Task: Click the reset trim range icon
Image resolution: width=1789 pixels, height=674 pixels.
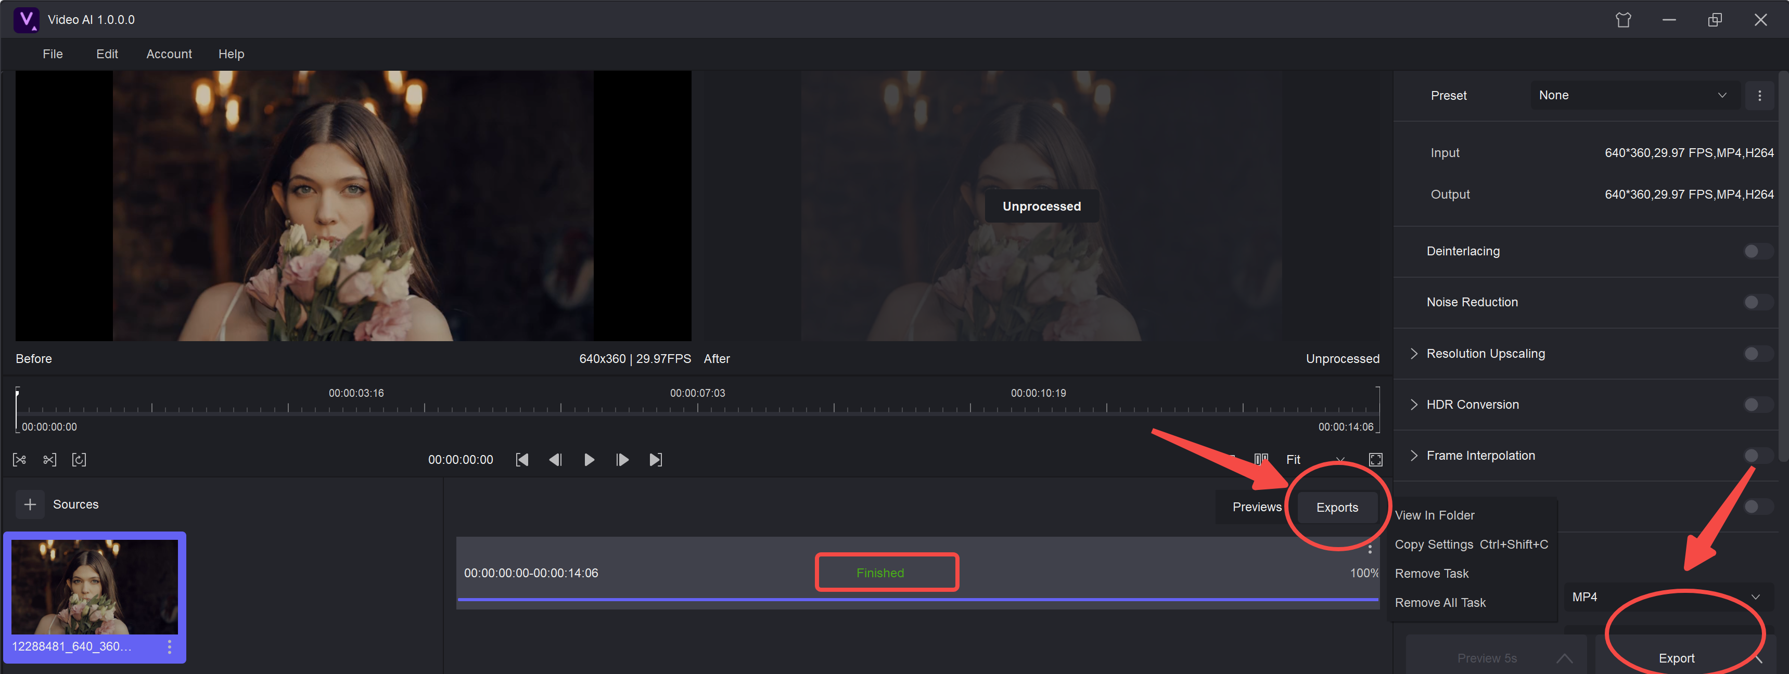Action: click(x=79, y=460)
